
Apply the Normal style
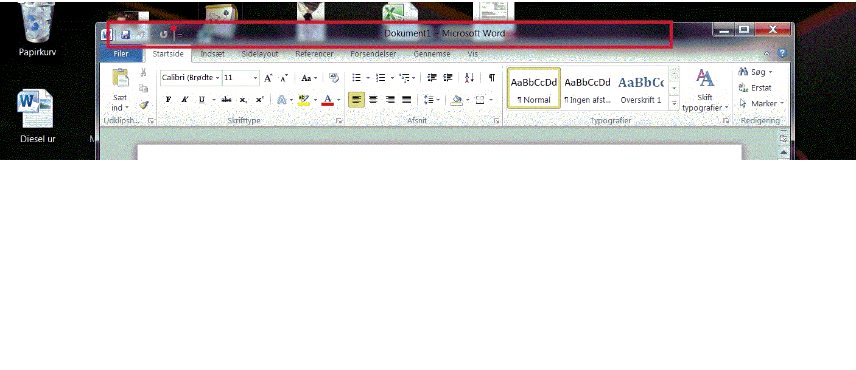pos(534,88)
